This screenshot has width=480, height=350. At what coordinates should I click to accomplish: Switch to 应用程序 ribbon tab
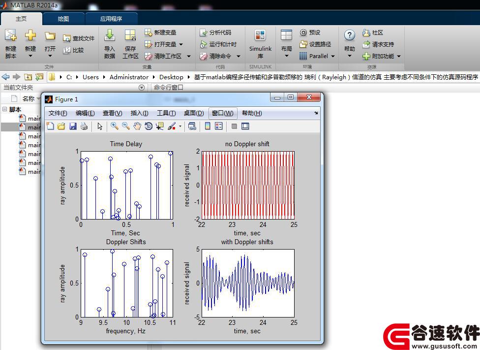(x=111, y=19)
